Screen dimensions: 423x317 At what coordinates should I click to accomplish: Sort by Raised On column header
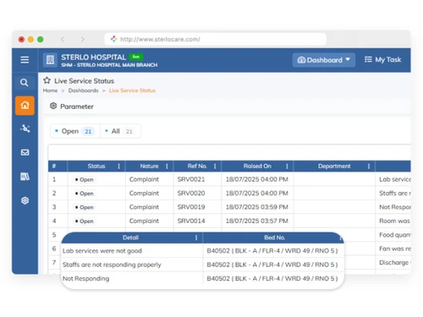257,167
